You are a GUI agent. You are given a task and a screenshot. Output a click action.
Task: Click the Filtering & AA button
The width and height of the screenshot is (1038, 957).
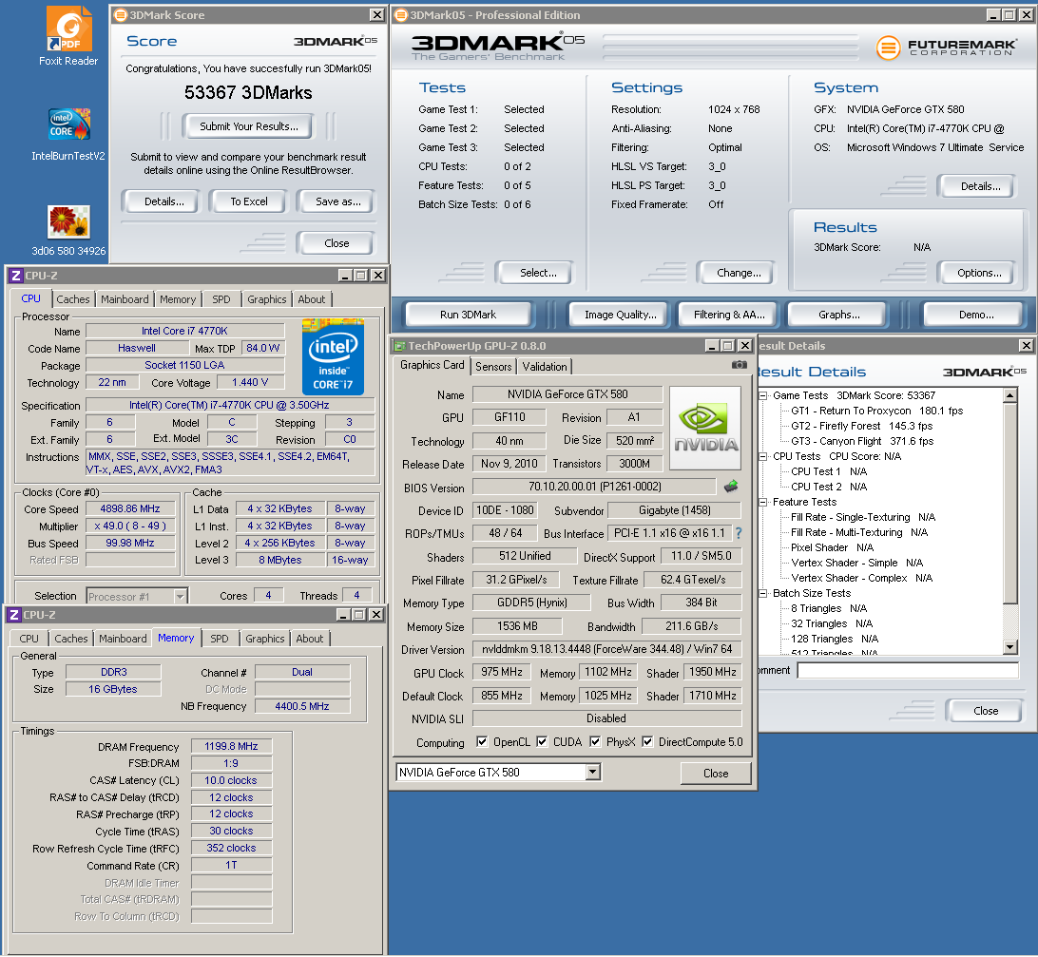729,315
